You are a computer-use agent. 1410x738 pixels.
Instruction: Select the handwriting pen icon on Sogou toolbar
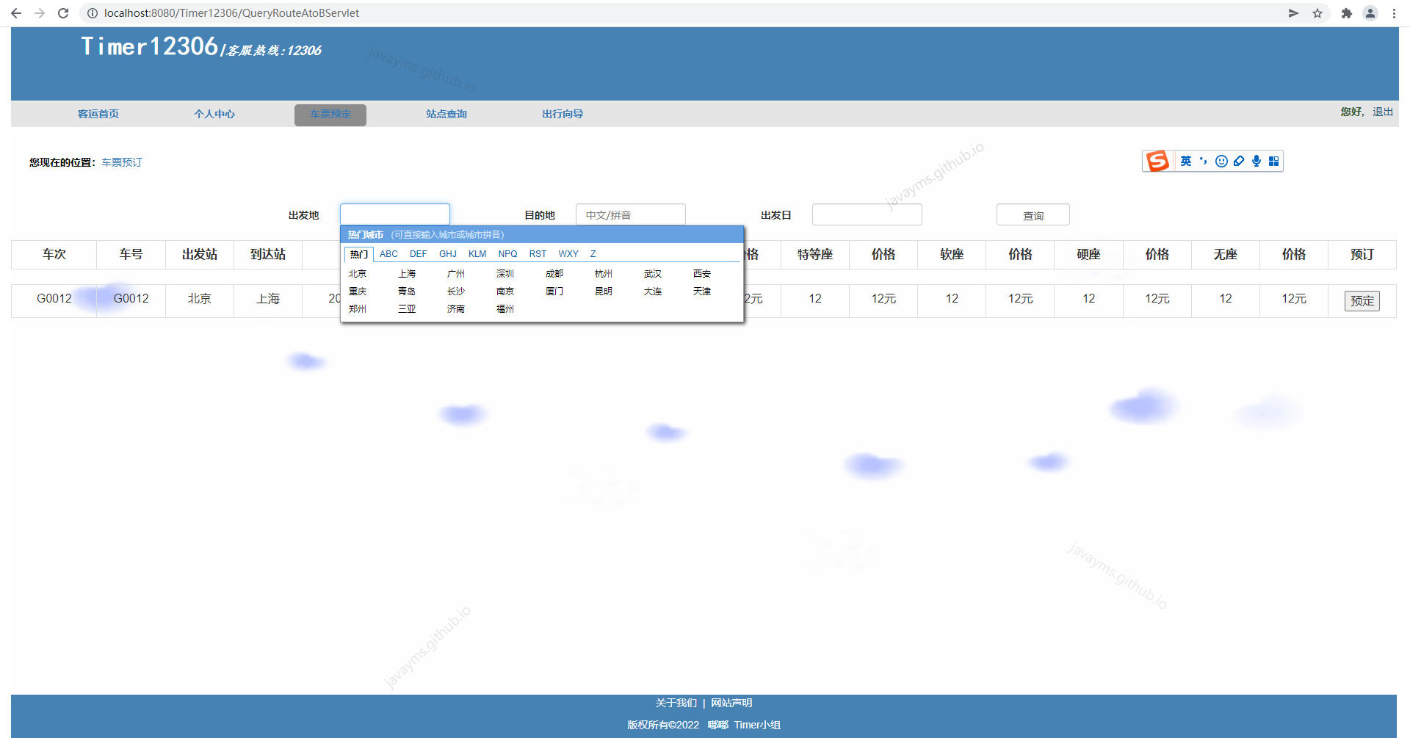pos(1239,161)
